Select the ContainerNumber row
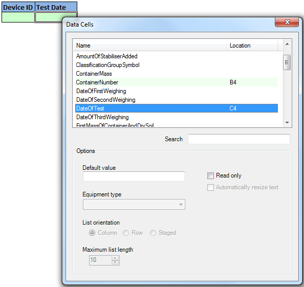The width and height of the screenshot is (304, 287). (x=177, y=82)
